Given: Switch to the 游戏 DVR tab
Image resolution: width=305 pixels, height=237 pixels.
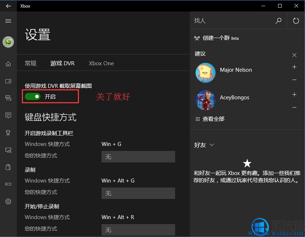Looking at the screenshot, I should (x=62, y=63).
